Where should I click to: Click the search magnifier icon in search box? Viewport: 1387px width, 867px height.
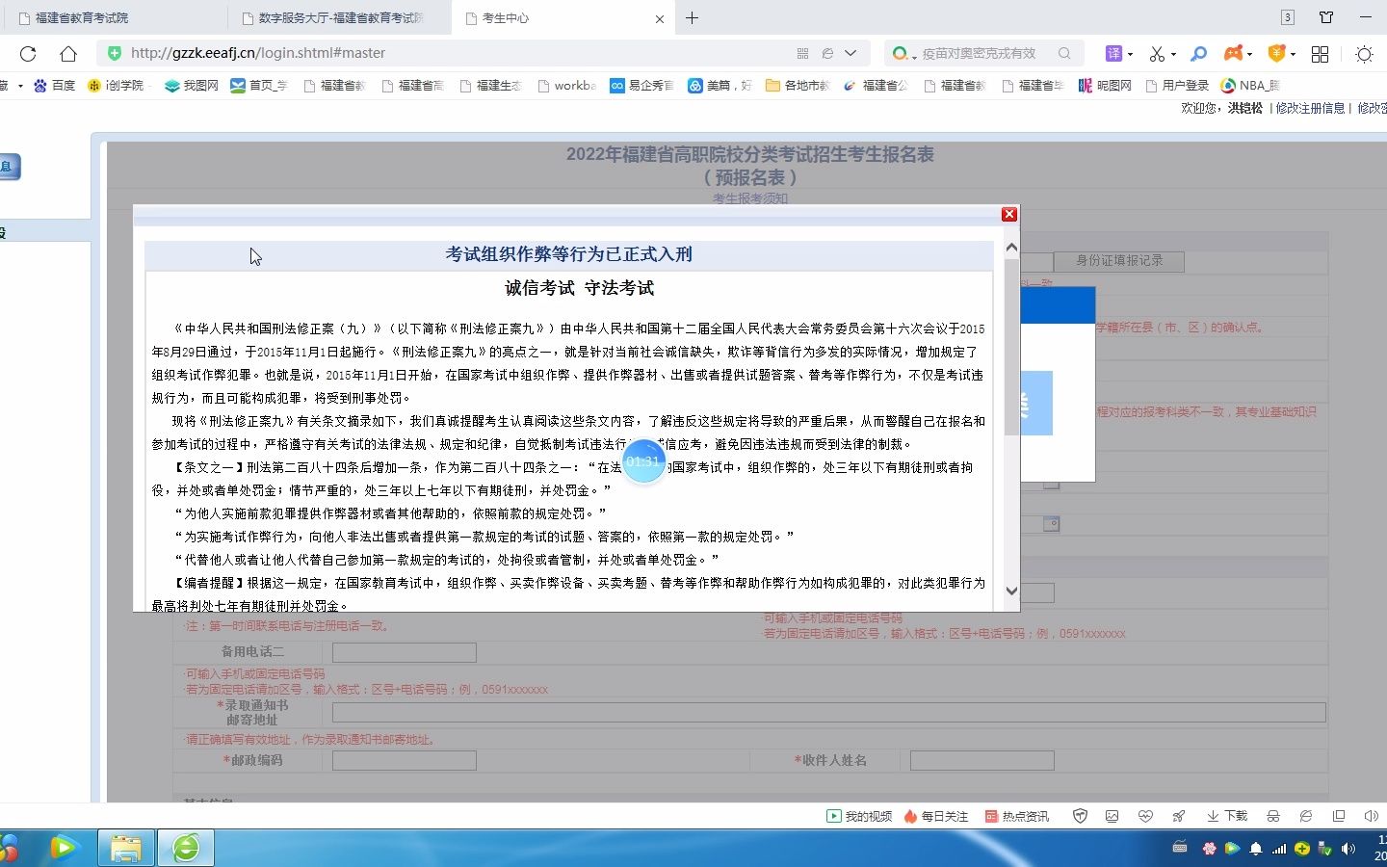coord(1064,53)
